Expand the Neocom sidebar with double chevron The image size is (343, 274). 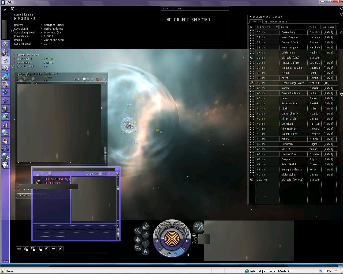(5, 10)
